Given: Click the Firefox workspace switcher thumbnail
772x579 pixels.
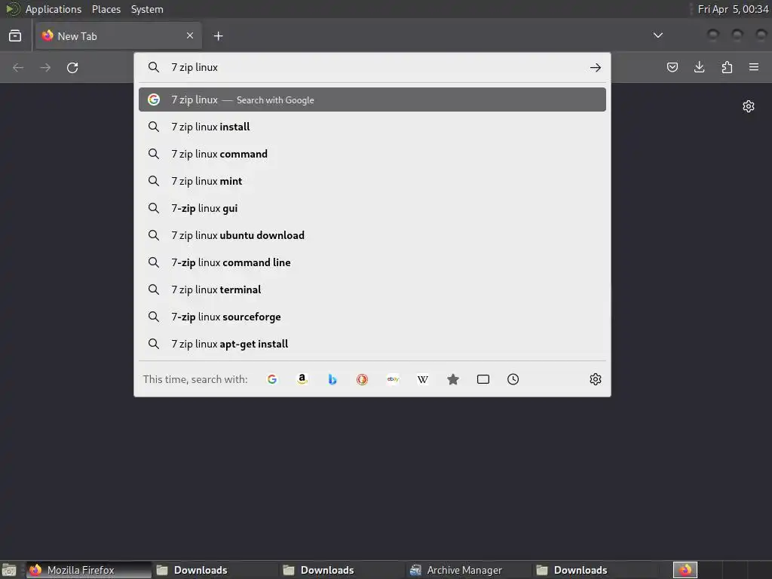Looking at the screenshot, I should click(685, 570).
